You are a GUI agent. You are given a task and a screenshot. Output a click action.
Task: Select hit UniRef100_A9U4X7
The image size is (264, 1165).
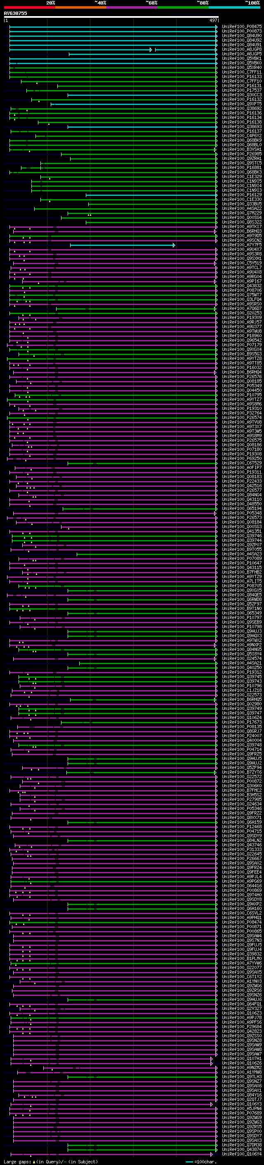(x=242, y=249)
